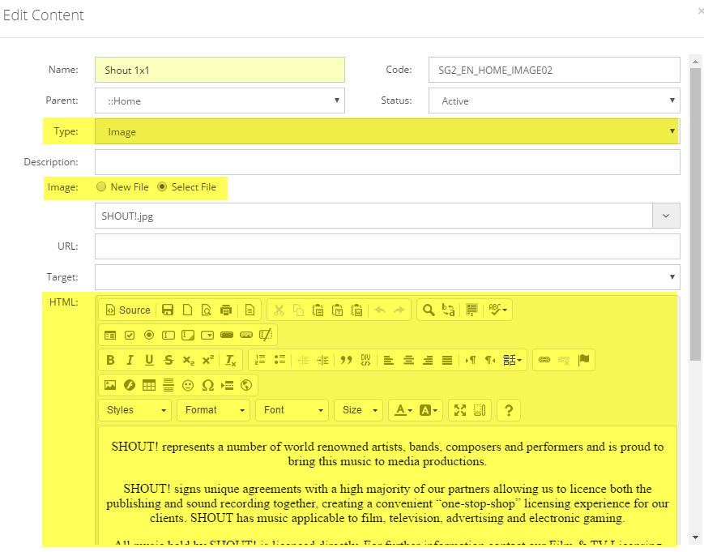
Task: Toggle Italic formatting
Action: click(x=130, y=360)
